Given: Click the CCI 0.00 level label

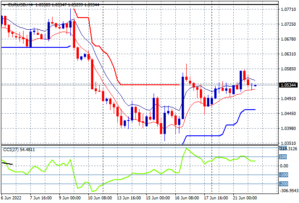Looking at the screenshot, I should (x=284, y=166).
